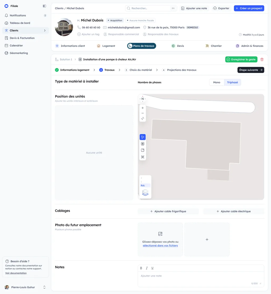Open the Chantier tab
The image size is (271, 294).
coord(214,46)
